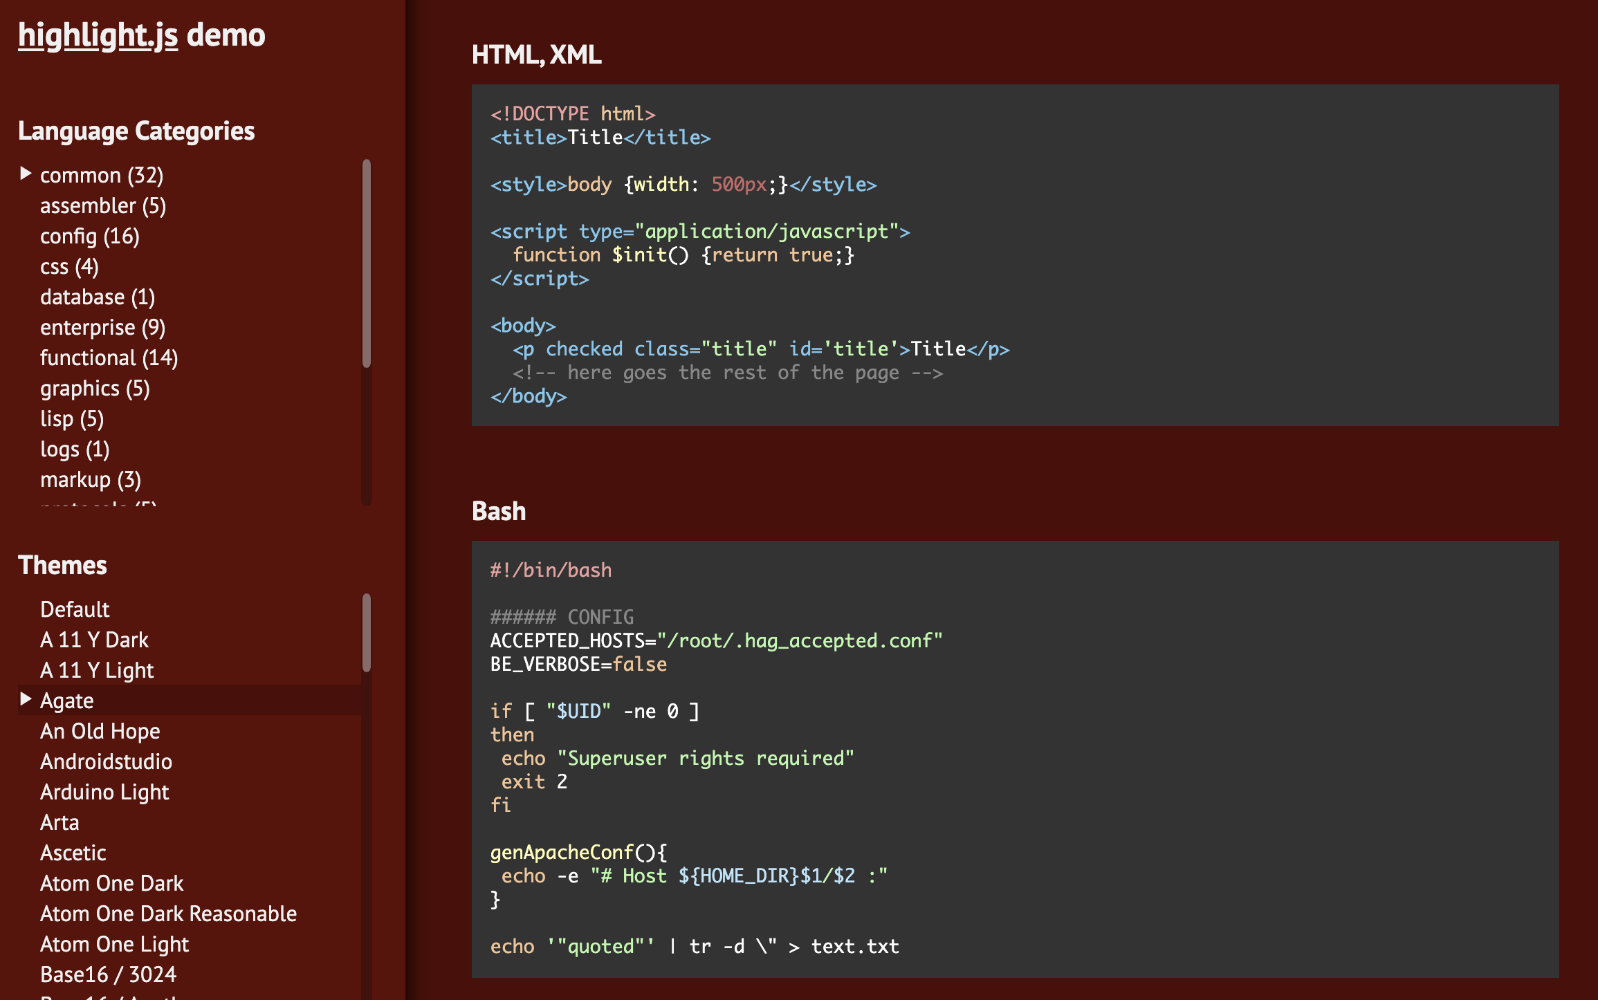
Task: Click the arrow marker beside common (32)
Action: (x=26, y=174)
